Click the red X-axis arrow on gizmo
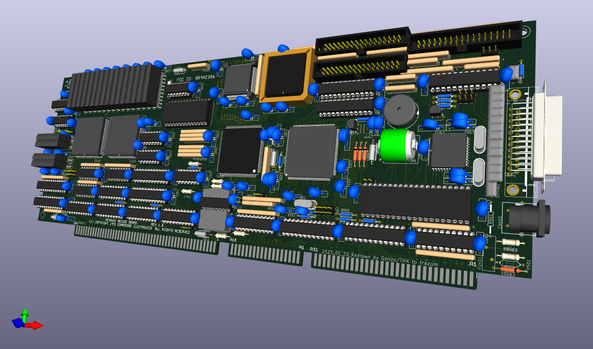Viewport: 593px width, 349px height. 36,325
